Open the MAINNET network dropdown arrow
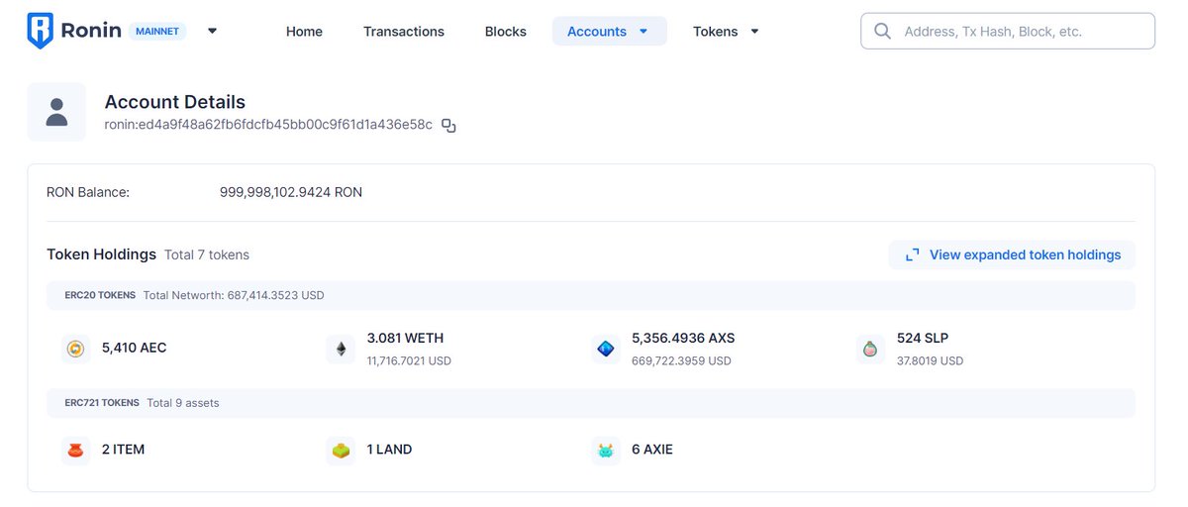Screen dimensions: 1188x507 coord(212,31)
